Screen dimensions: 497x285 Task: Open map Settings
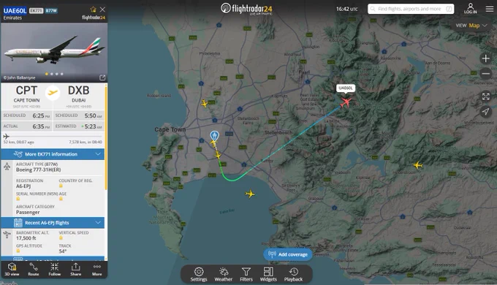199,274
